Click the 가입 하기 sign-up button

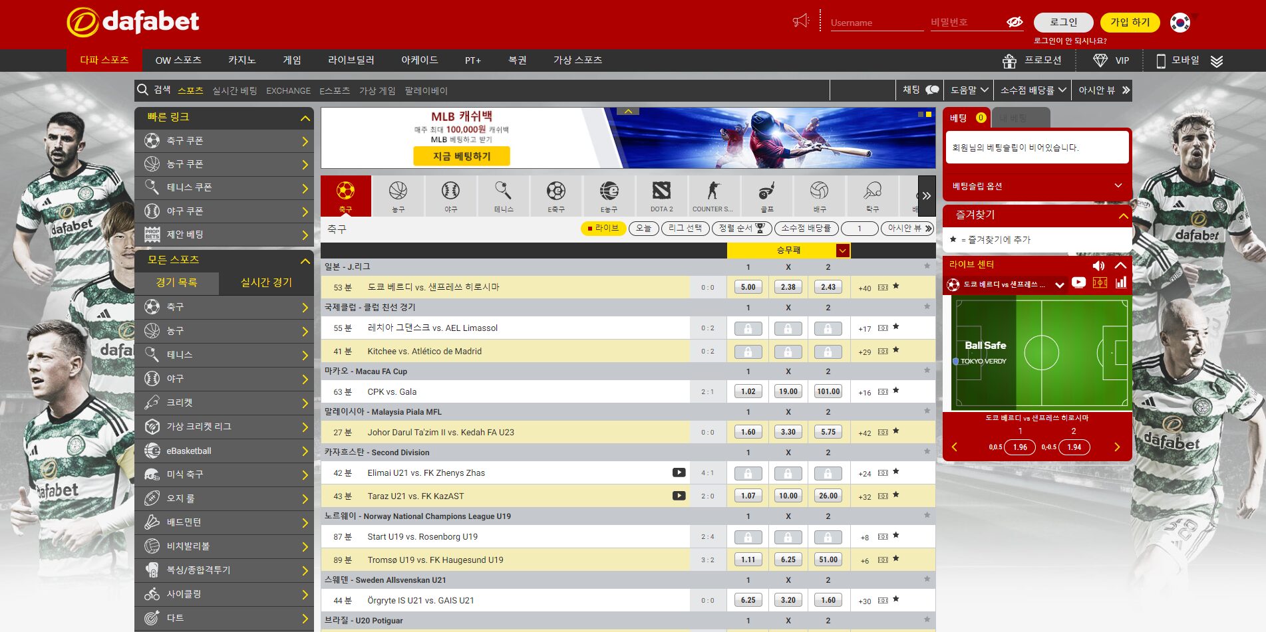[x=1130, y=23]
